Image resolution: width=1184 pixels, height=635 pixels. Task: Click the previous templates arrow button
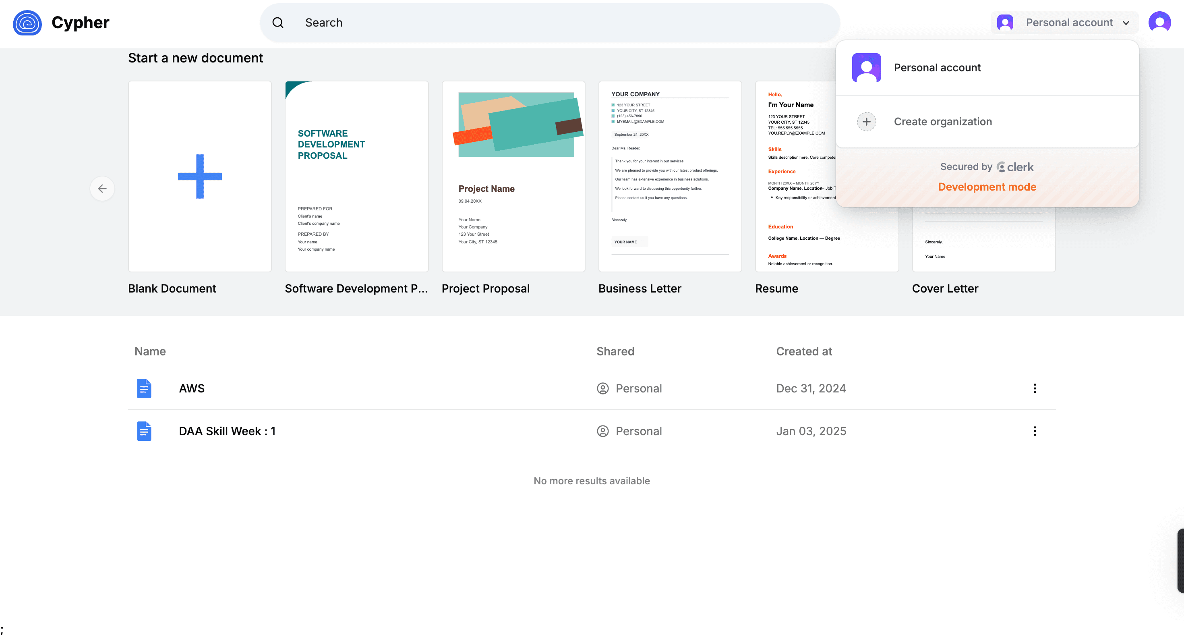[x=102, y=189]
